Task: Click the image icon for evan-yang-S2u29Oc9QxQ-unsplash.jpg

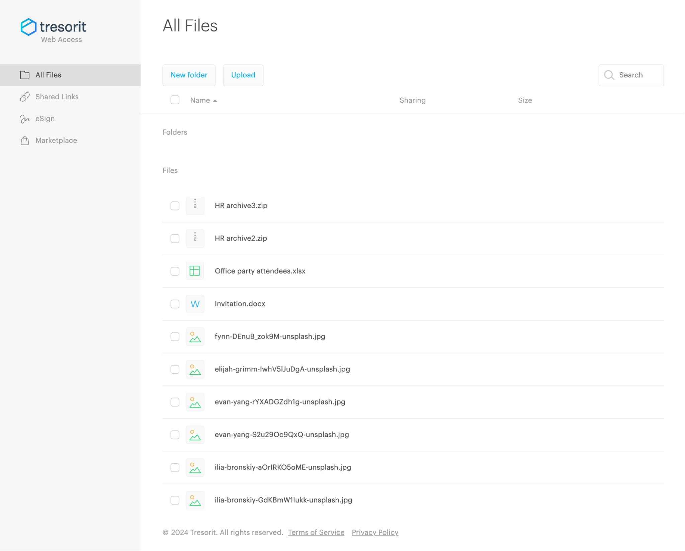Action: [195, 435]
